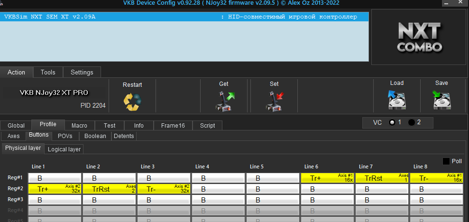Switch to the Action tab
Viewport: 469px width, 222px height.
click(x=17, y=73)
